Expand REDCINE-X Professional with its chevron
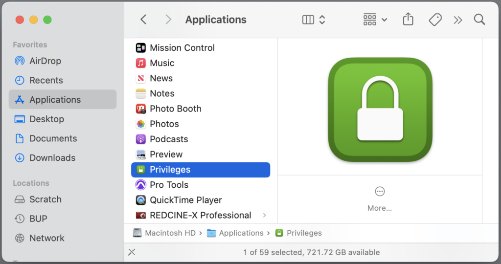501x264 pixels. pyautogui.click(x=264, y=215)
